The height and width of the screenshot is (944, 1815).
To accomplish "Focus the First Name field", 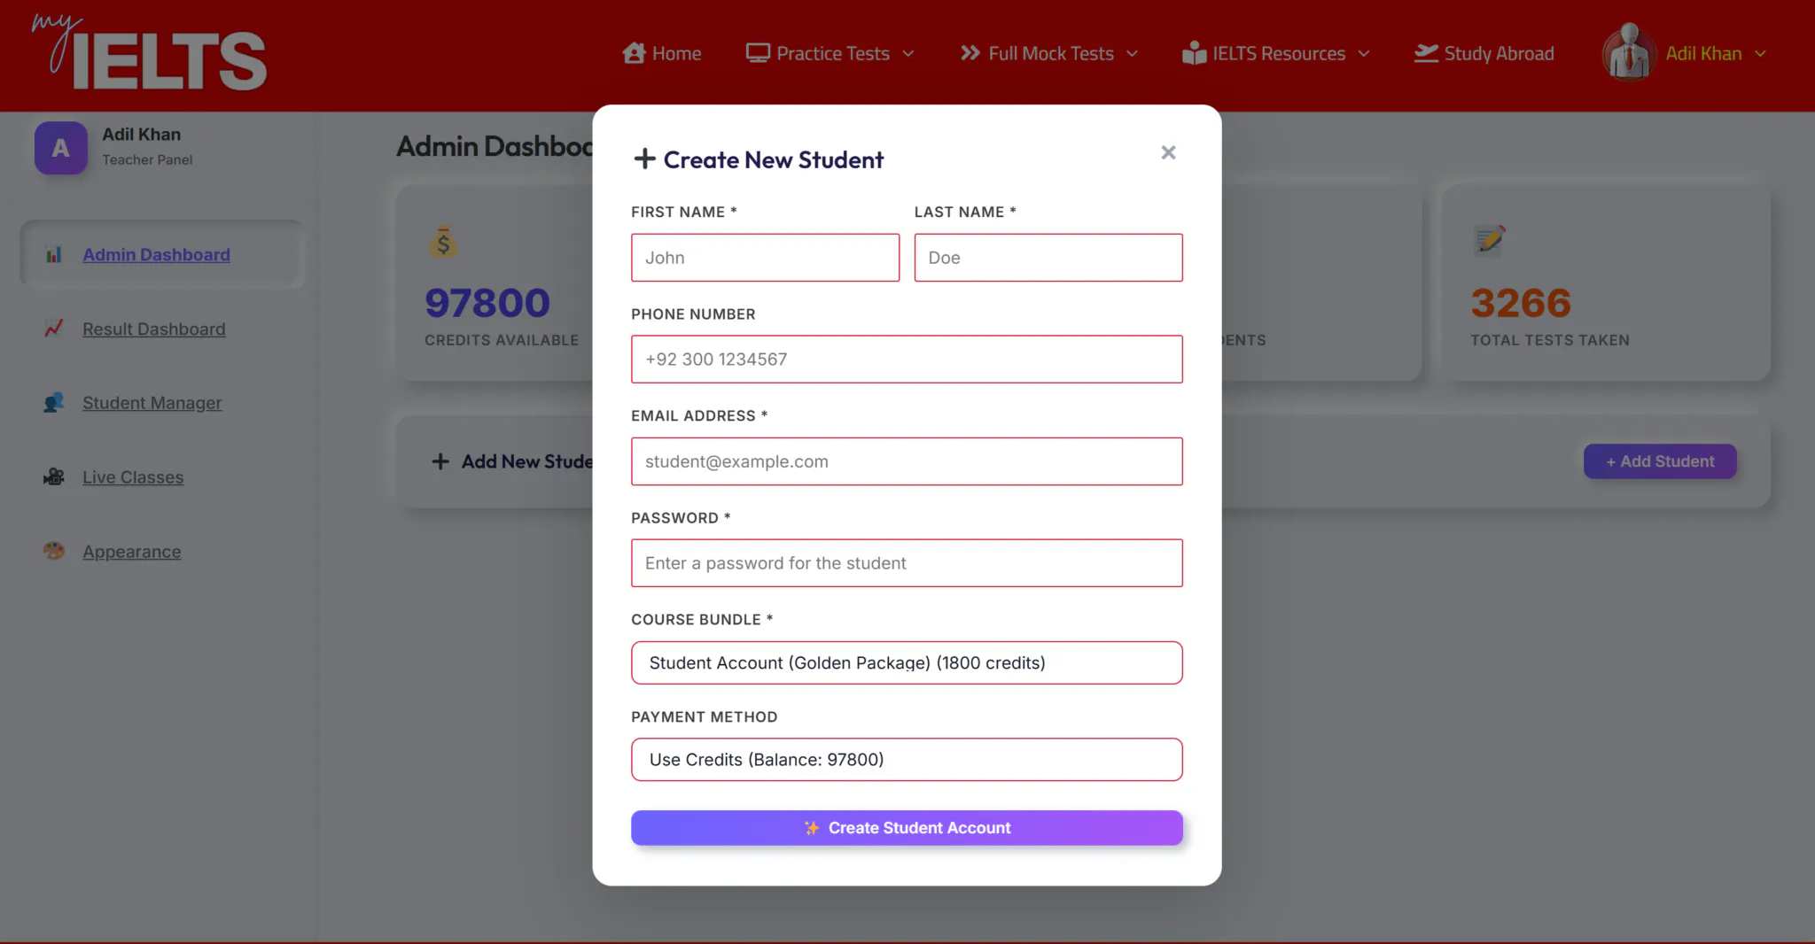I will (x=765, y=258).
